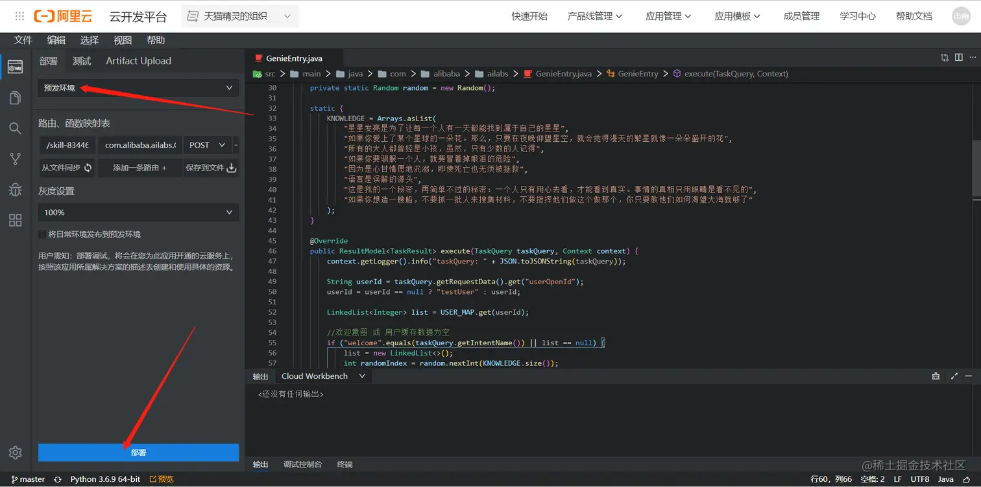981x487 pixels.
Task: Open the 快速开始 link
Action: point(529,16)
